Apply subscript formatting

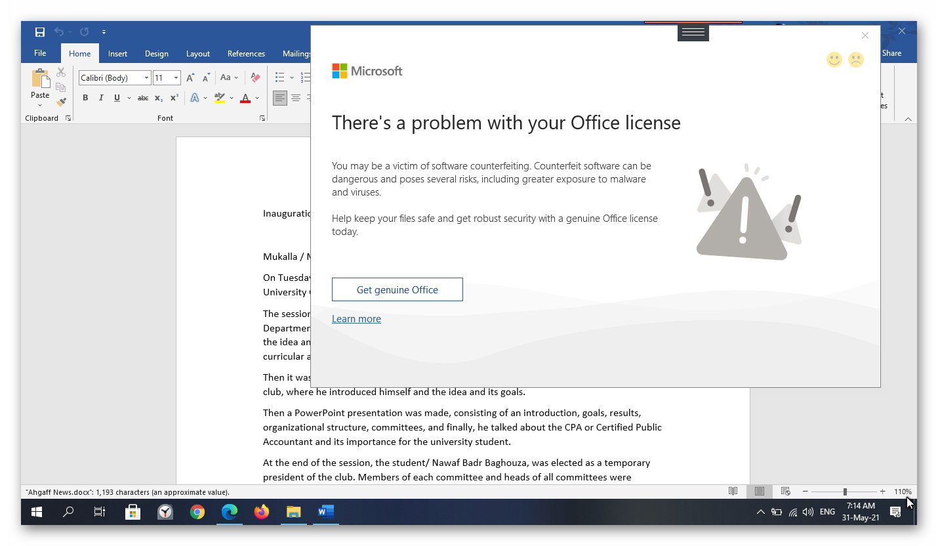(159, 98)
